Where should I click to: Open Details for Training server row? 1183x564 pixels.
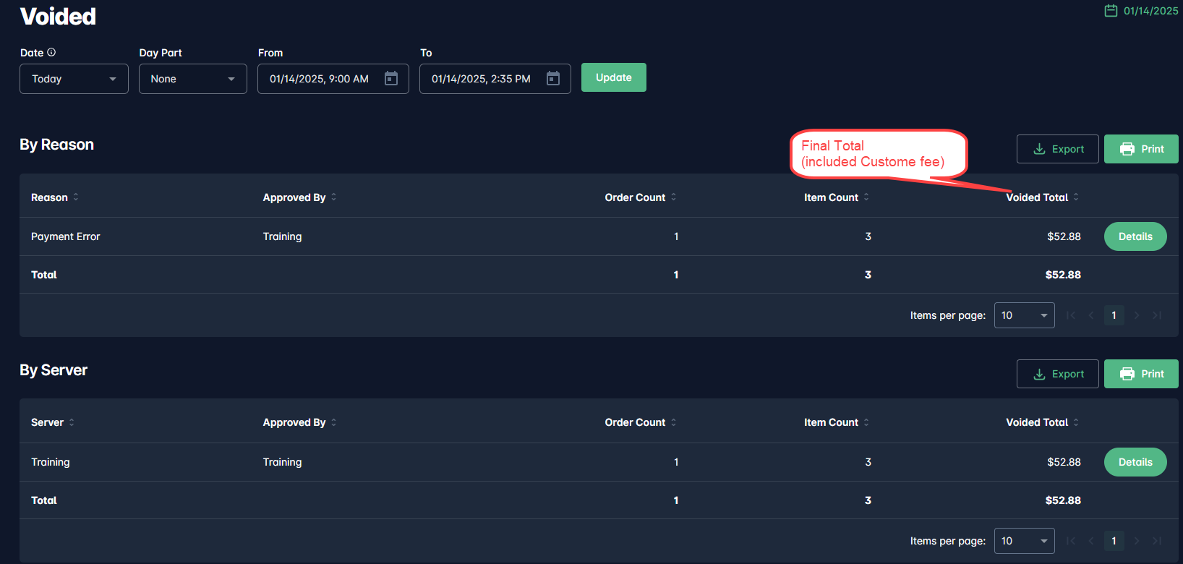pyautogui.click(x=1135, y=462)
